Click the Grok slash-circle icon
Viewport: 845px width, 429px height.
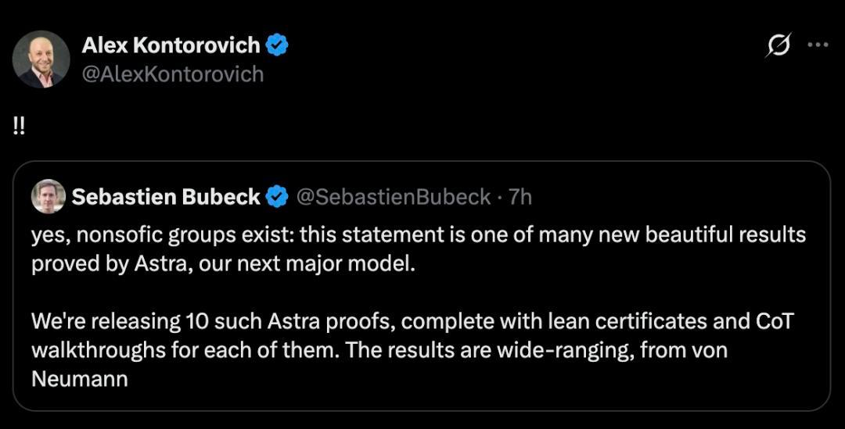[x=778, y=45]
